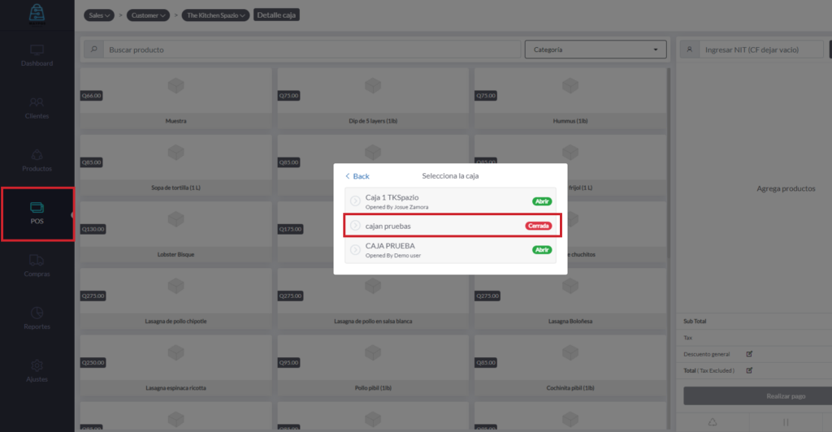The height and width of the screenshot is (432, 832).
Task: Click the Detalle caja button
Action: pos(277,15)
